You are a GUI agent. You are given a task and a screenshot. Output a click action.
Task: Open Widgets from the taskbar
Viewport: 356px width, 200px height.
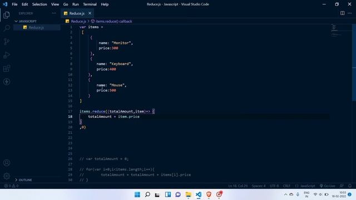pos(168,194)
